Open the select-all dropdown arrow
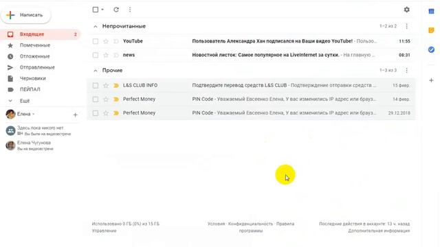The height and width of the screenshot is (247, 440). point(102,10)
